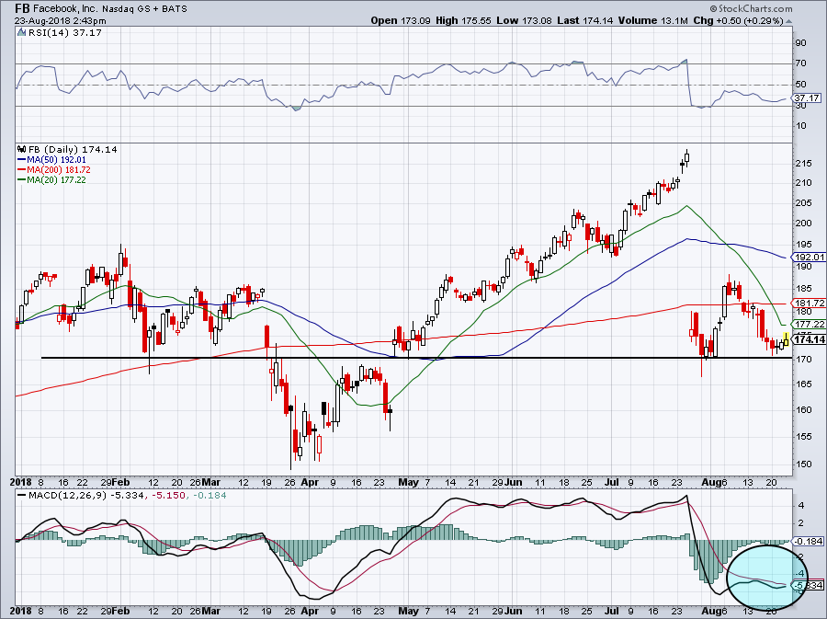Click the small triangle after the Chg percentage
Viewport: 827px width, 619px height.
[788, 21]
